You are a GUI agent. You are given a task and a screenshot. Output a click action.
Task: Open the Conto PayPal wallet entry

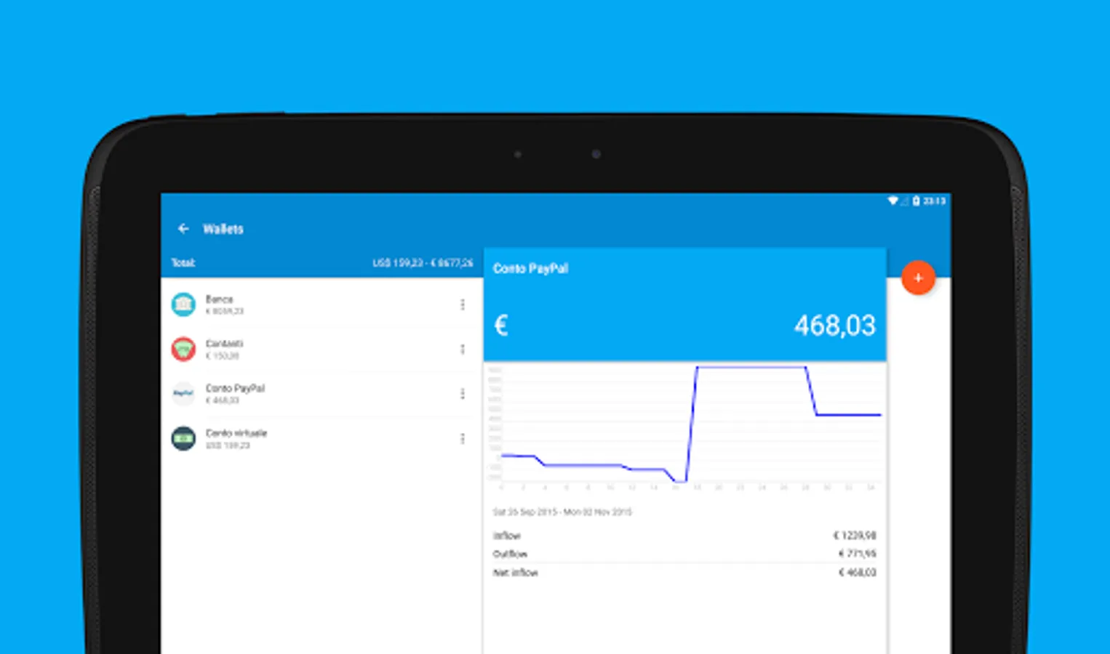point(320,395)
